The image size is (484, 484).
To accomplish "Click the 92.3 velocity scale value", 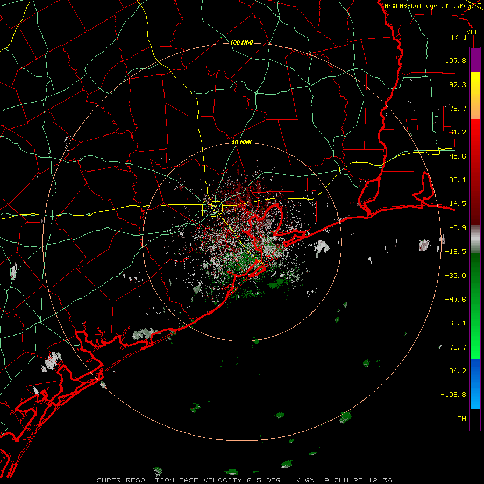I will (458, 84).
